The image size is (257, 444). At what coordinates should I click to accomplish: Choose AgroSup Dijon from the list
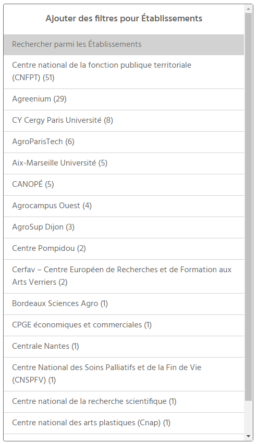point(124,227)
